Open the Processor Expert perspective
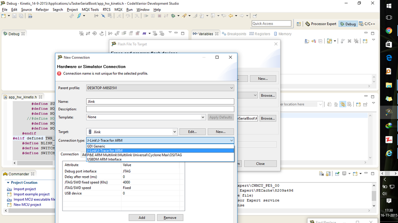398x223 pixels. (321, 24)
